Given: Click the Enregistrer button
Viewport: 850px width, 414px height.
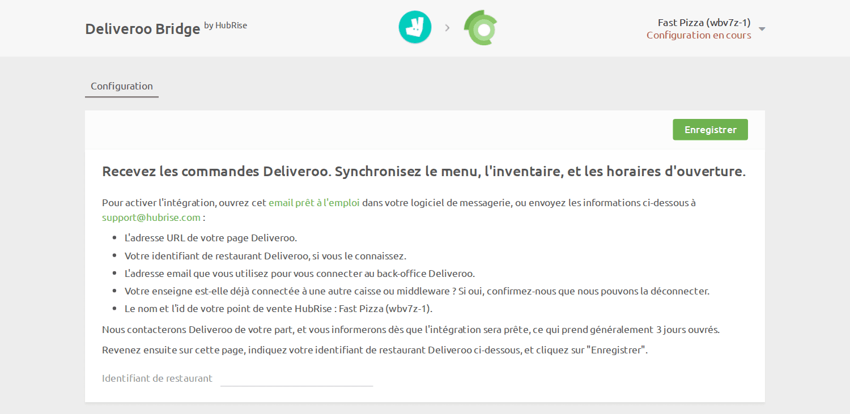Looking at the screenshot, I should pyautogui.click(x=710, y=130).
